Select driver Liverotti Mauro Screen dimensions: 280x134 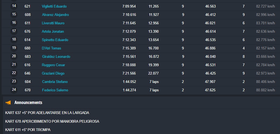[53, 23]
